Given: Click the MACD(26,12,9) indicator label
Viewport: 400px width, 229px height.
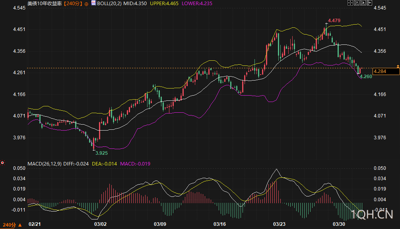Looking at the screenshot, I should click(44, 164).
